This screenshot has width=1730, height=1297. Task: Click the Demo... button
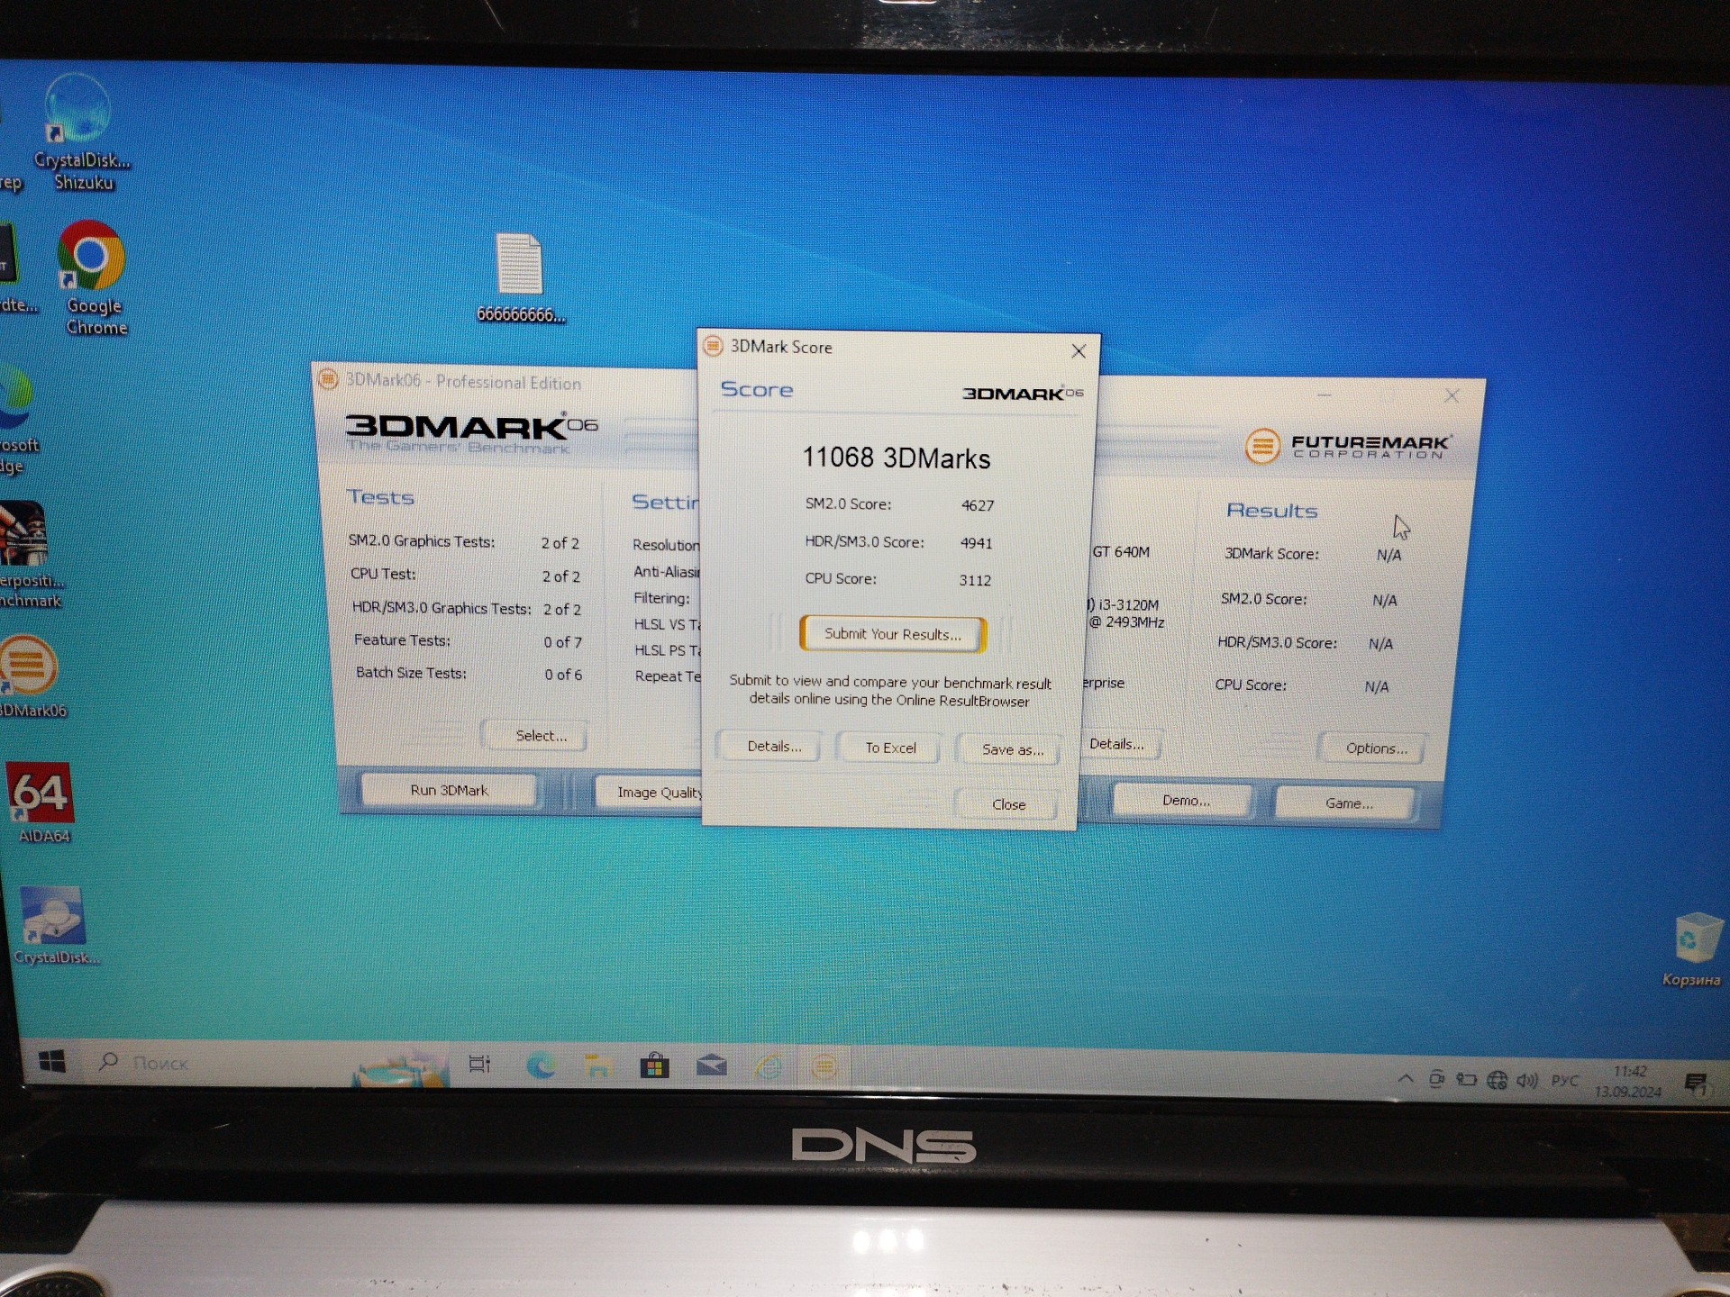1184,801
